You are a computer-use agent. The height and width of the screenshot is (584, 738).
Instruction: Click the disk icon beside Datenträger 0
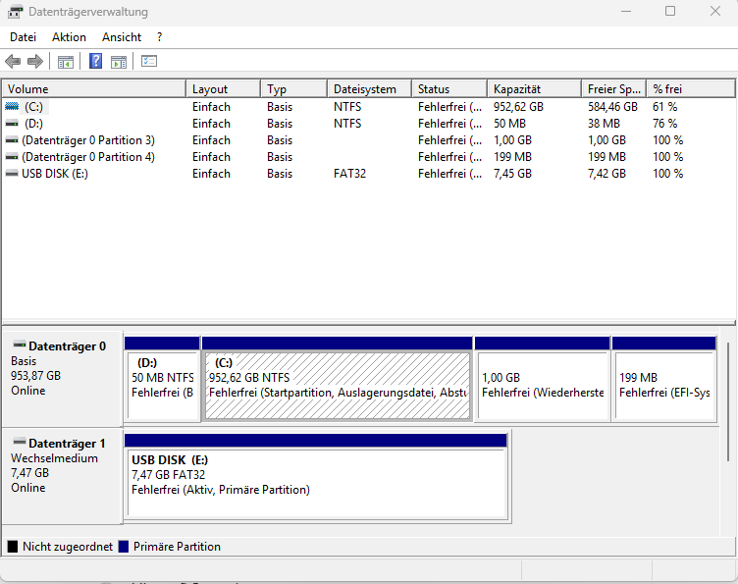point(20,345)
